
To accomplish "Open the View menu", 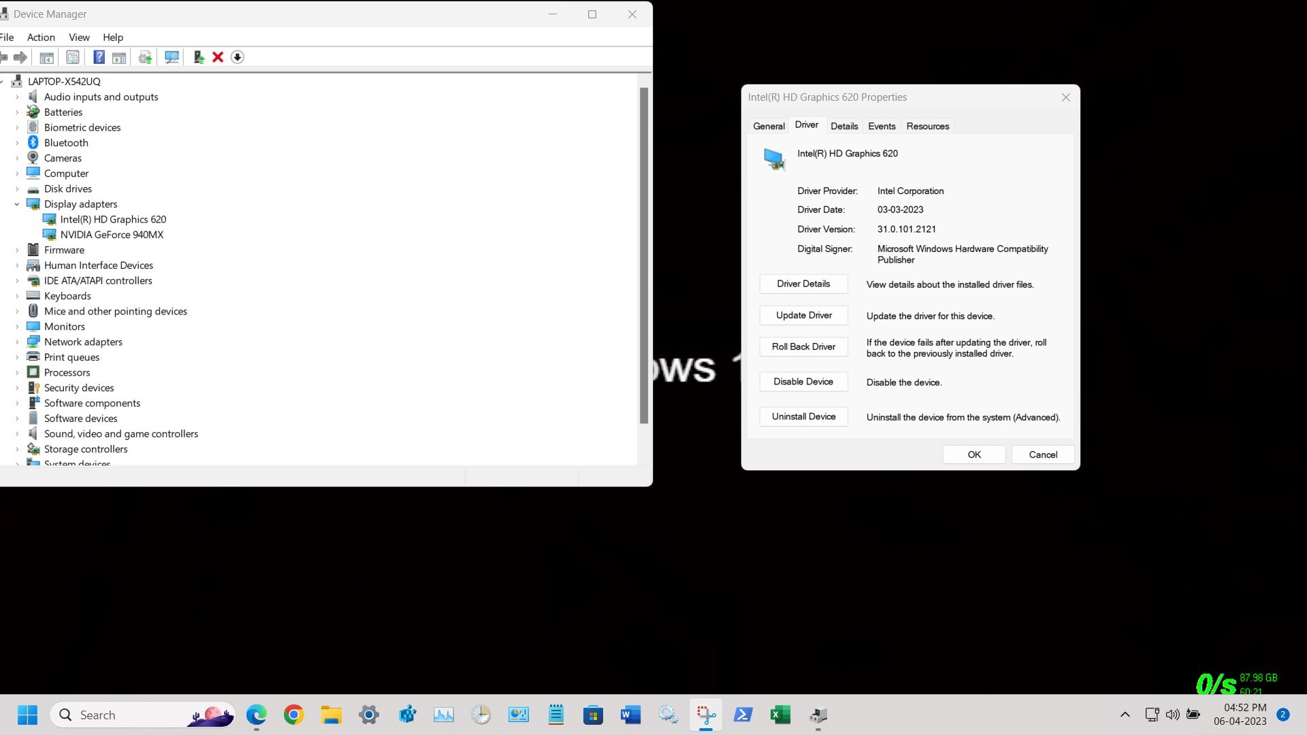I will (79, 37).
